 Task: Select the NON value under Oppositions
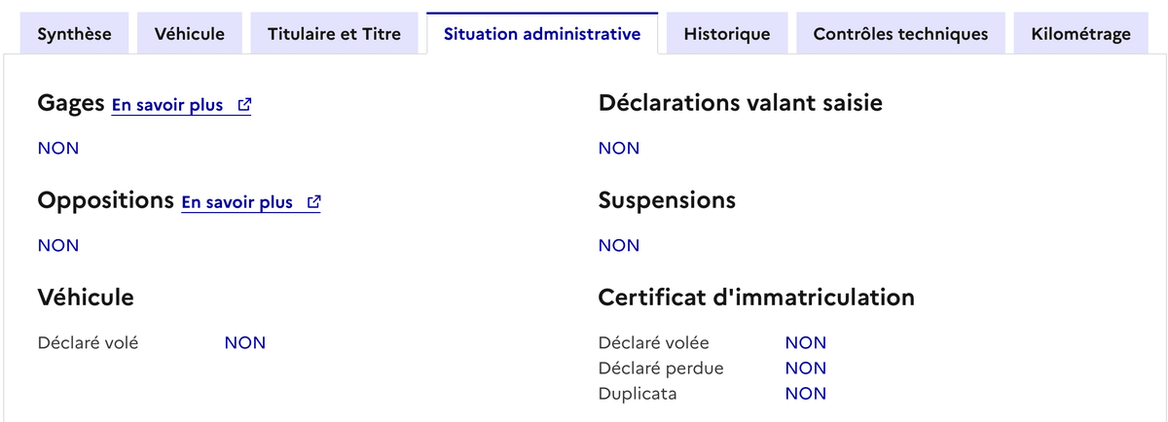point(58,245)
